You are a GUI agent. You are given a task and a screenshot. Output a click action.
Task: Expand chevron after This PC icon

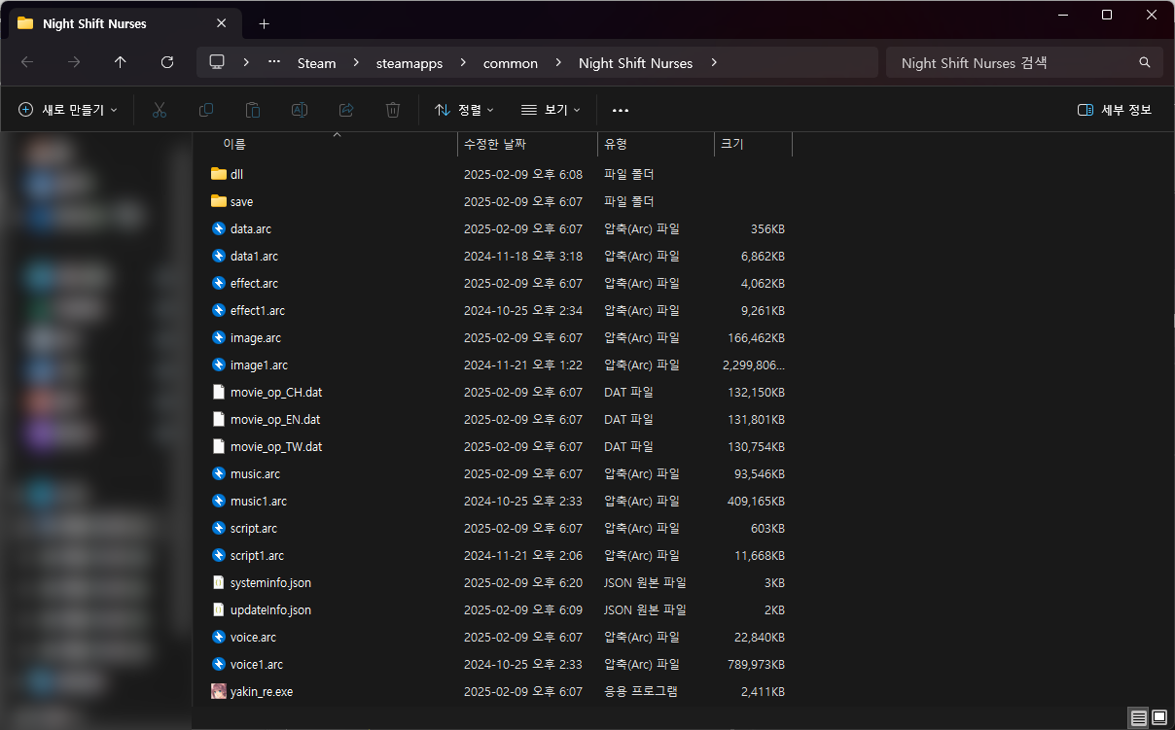pos(246,62)
